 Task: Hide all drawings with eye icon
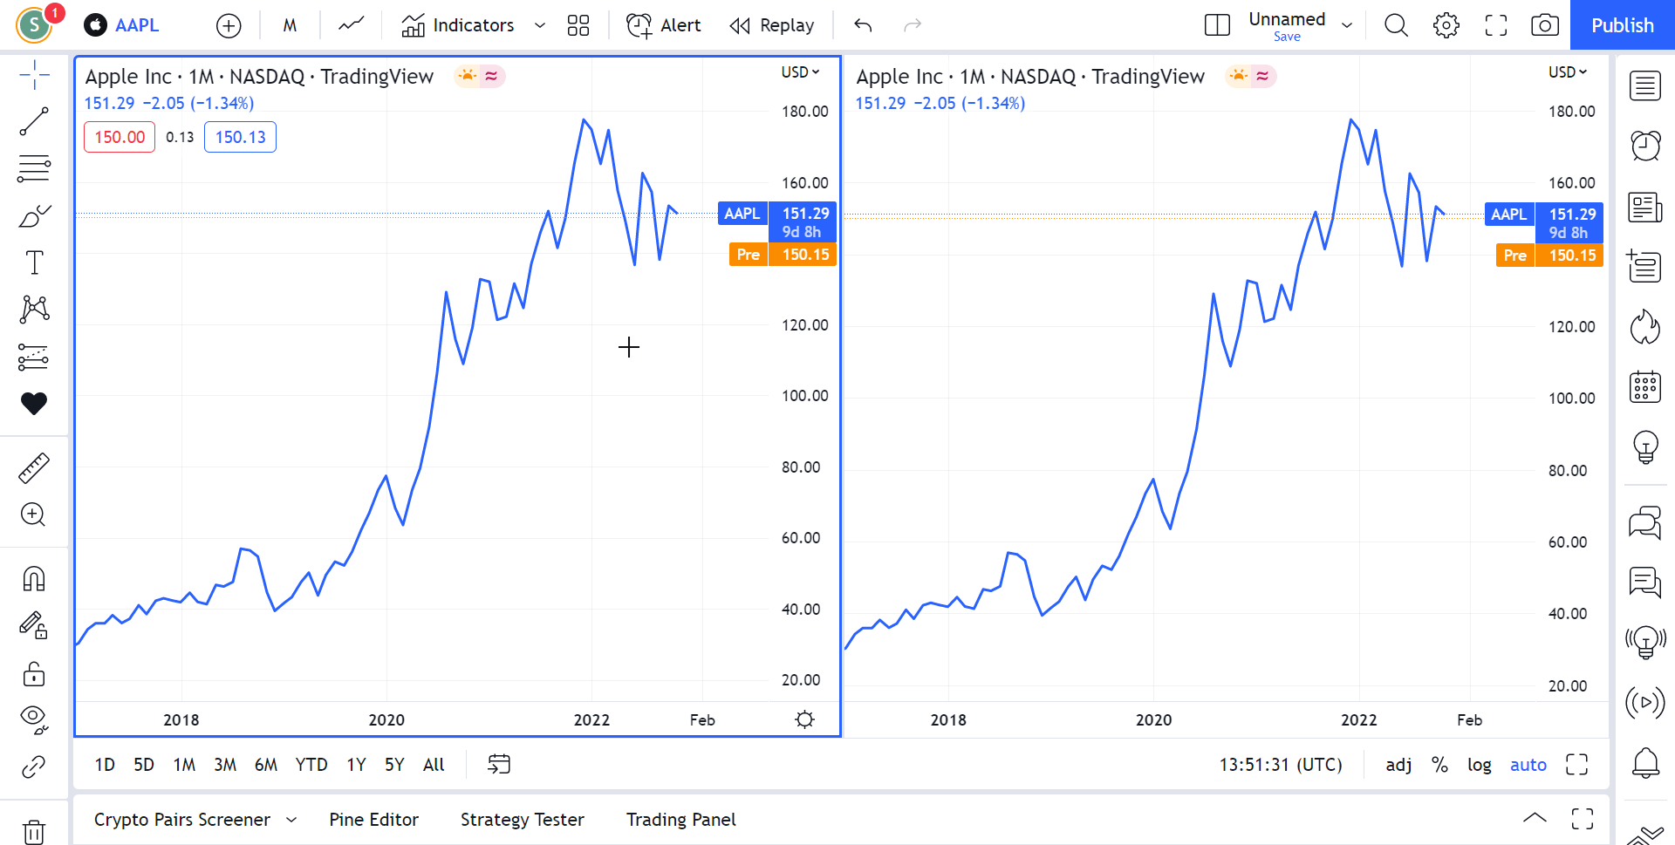34,719
